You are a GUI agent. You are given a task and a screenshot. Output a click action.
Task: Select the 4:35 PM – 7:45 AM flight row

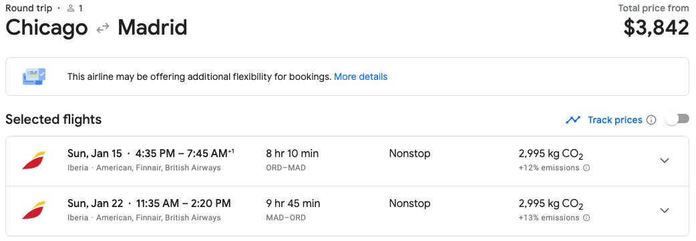(x=347, y=161)
